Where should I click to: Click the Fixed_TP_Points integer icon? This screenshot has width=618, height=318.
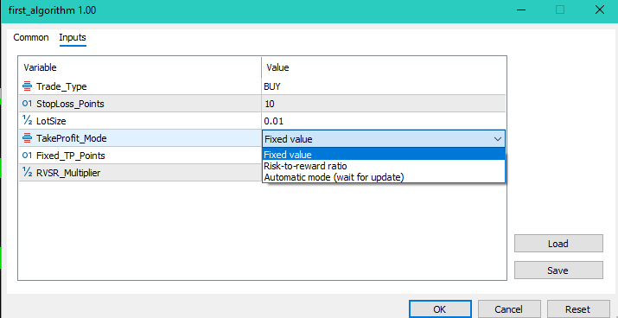pos(27,156)
